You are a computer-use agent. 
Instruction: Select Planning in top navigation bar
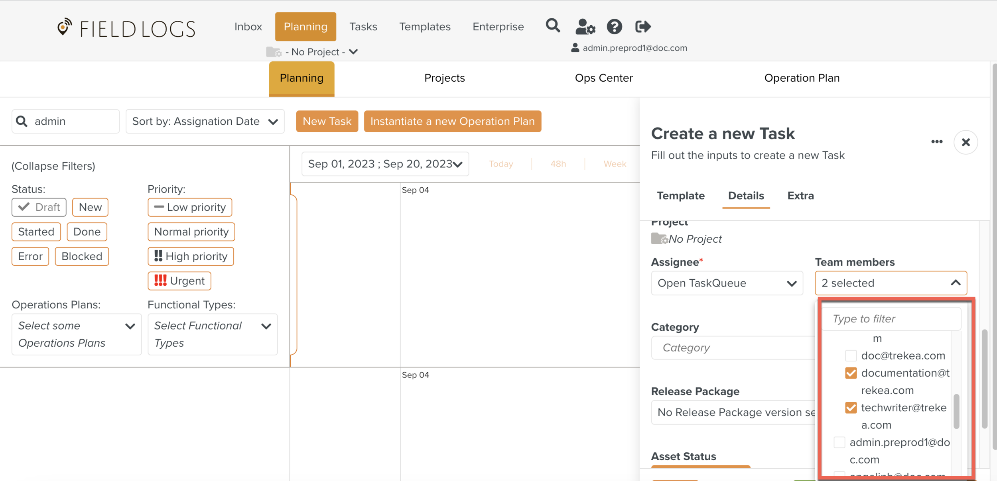point(305,27)
